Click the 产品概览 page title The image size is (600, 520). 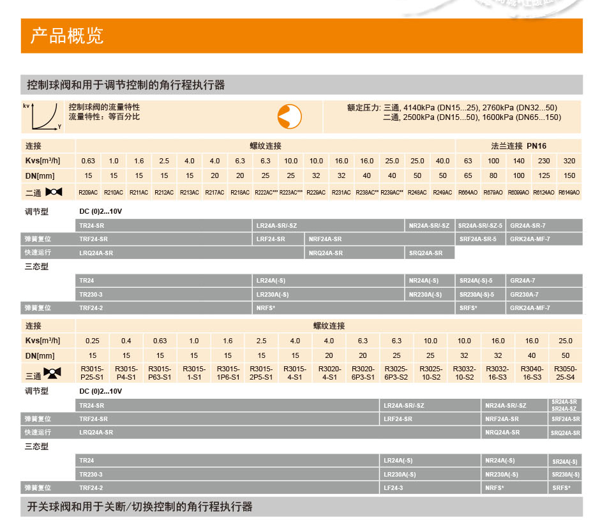point(67,36)
